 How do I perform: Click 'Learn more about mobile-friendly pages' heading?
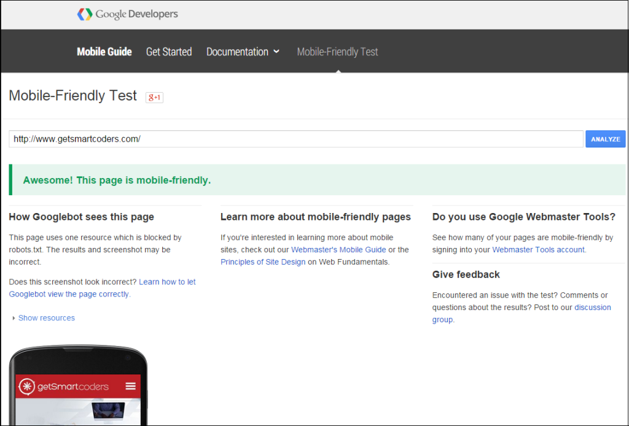point(316,217)
